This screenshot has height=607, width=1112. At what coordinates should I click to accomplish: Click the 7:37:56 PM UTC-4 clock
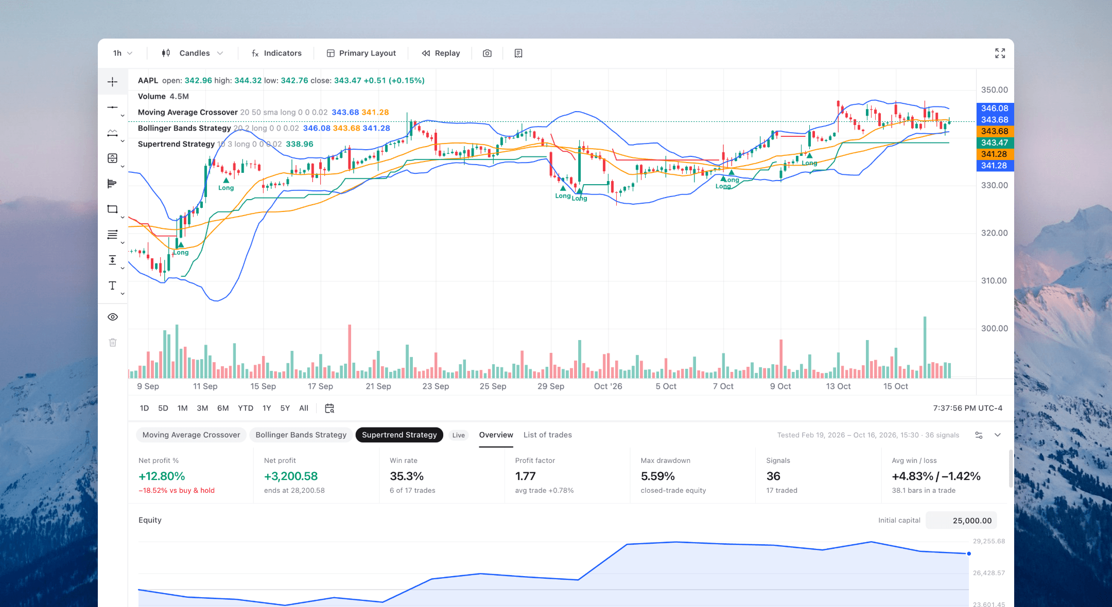967,408
